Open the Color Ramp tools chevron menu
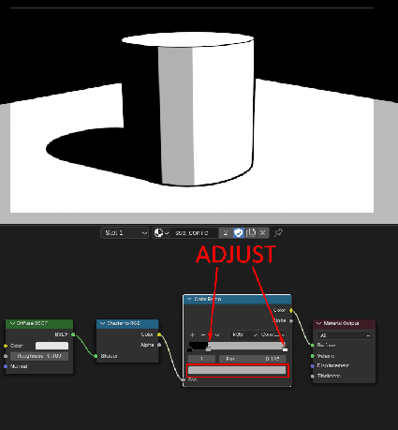The height and width of the screenshot is (430, 398). [217, 334]
